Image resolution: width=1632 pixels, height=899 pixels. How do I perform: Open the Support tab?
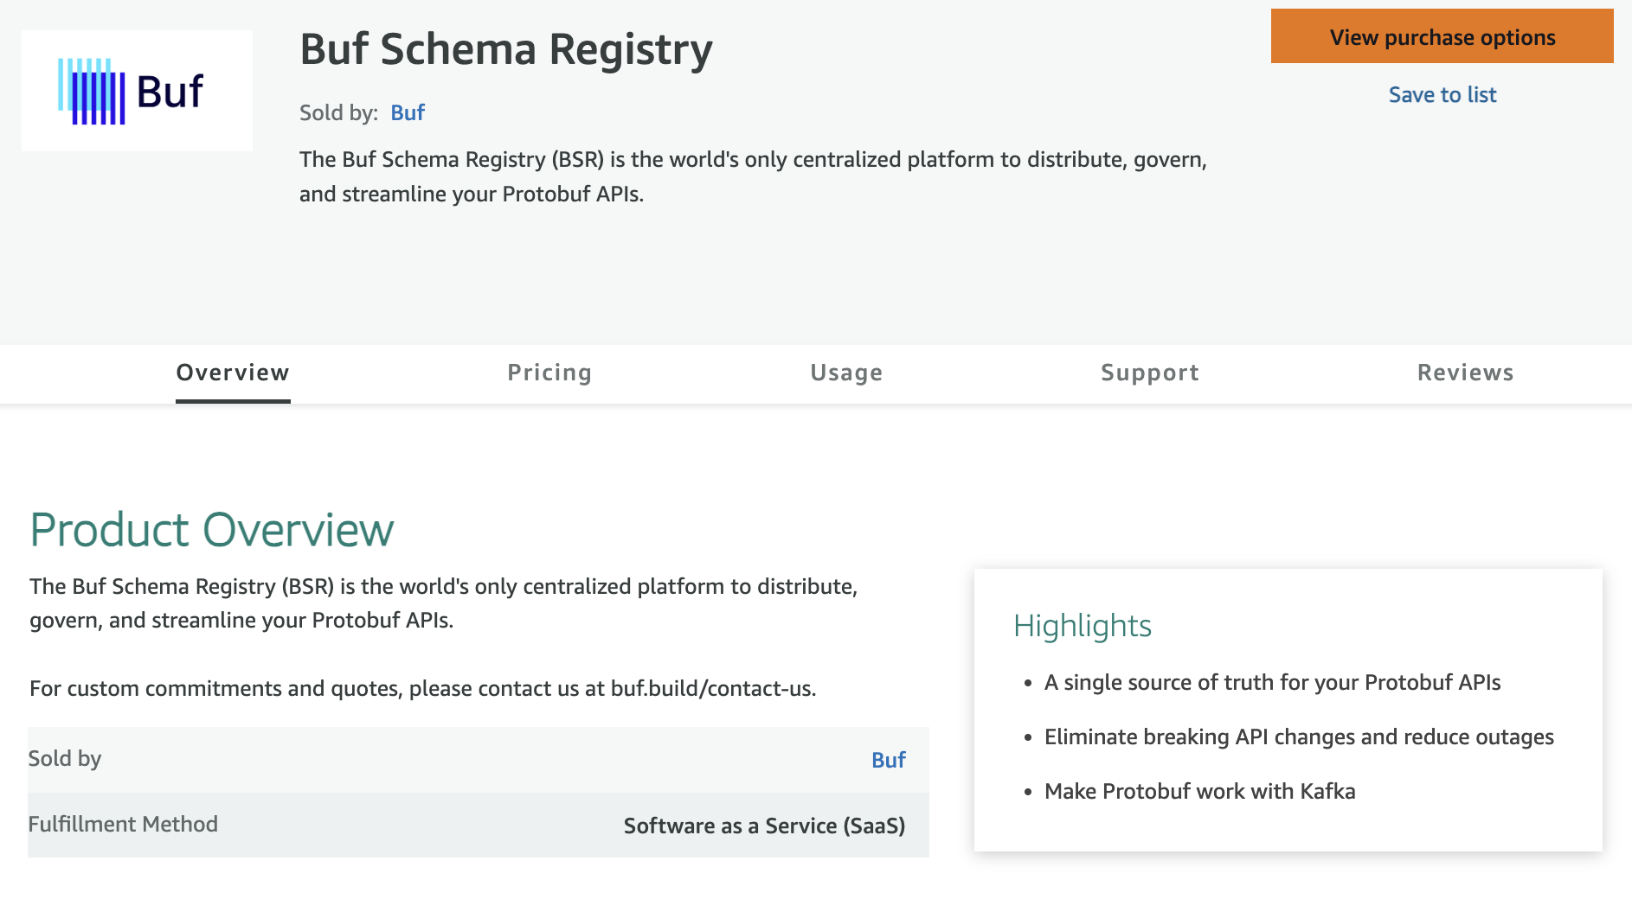pos(1150,373)
